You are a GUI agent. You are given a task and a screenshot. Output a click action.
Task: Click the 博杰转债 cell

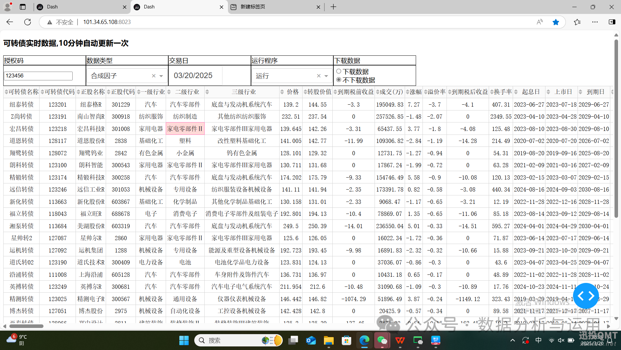(x=21, y=311)
